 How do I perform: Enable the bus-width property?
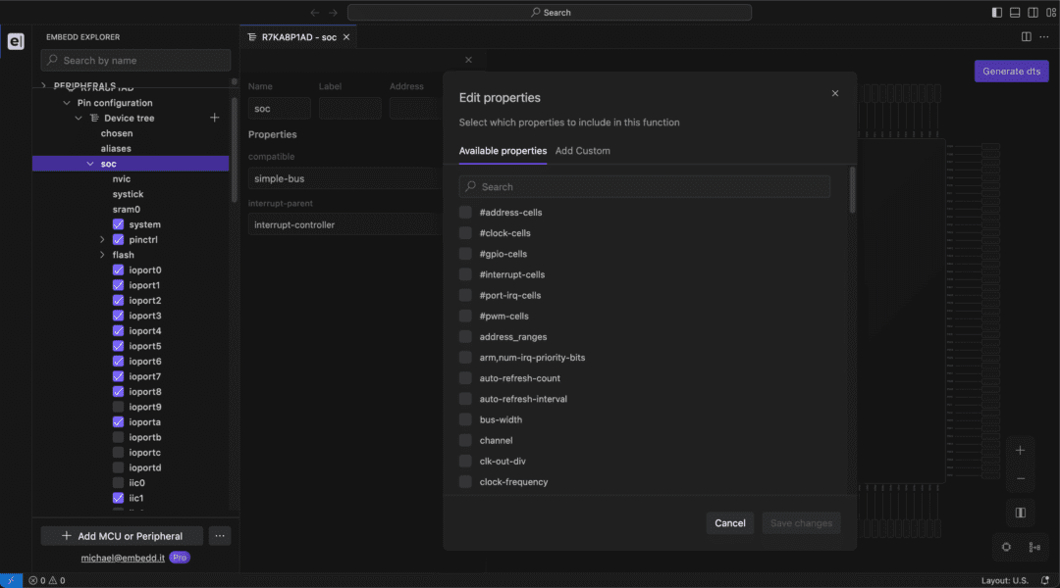[x=464, y=419]
